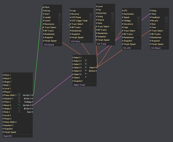Image resolution: width=173 pixels, height=142 pixels.
Task: Click the M:S Sound node title
Action: tap(49, 45)
